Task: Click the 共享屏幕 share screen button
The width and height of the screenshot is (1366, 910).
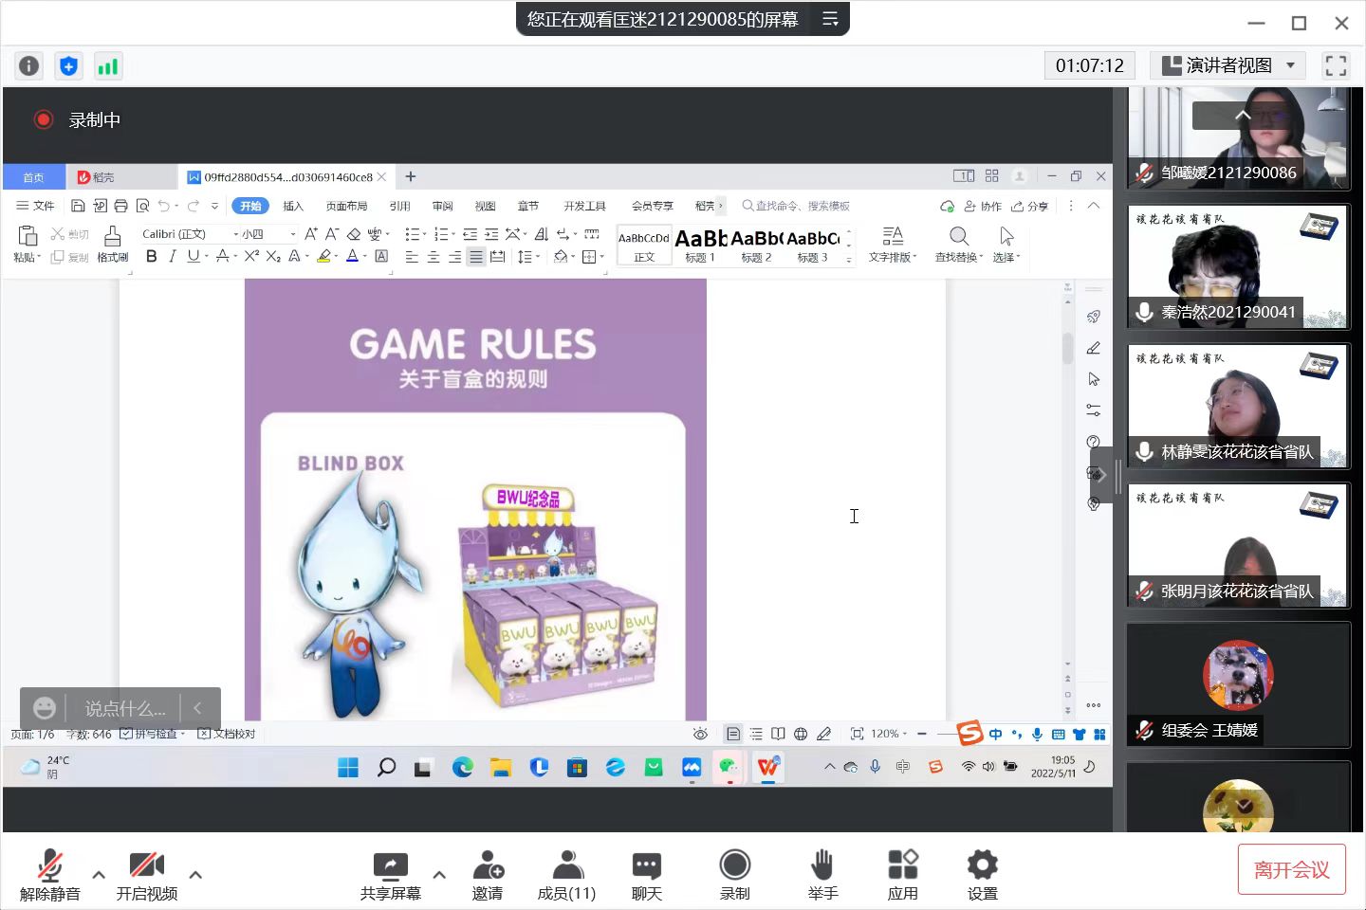Action: click(390, 875)
